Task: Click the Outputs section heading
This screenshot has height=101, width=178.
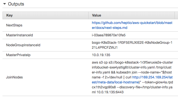Action: click(x=16, y=4)
